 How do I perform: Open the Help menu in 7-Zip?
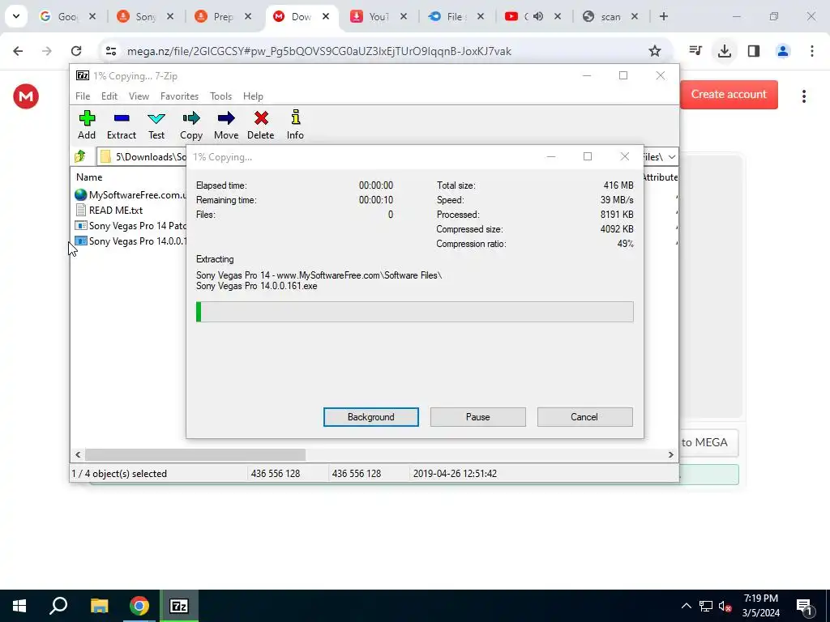[253, 96]
